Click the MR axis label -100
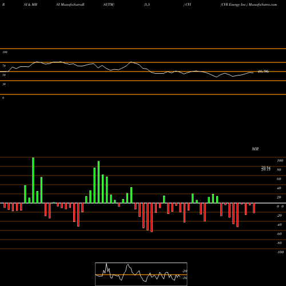Screen dimensions: 286x286 pos(280,252)
